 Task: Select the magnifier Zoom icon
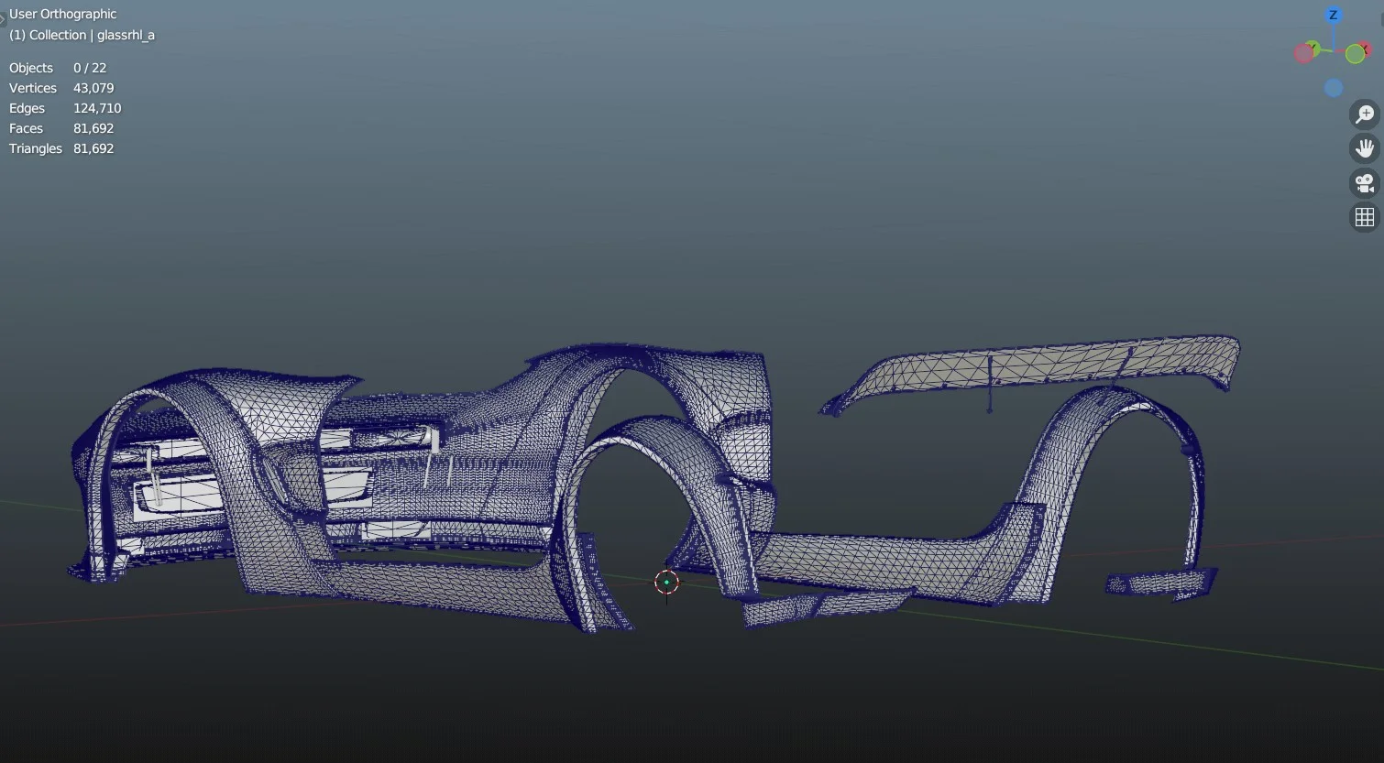coord(1365,114)
